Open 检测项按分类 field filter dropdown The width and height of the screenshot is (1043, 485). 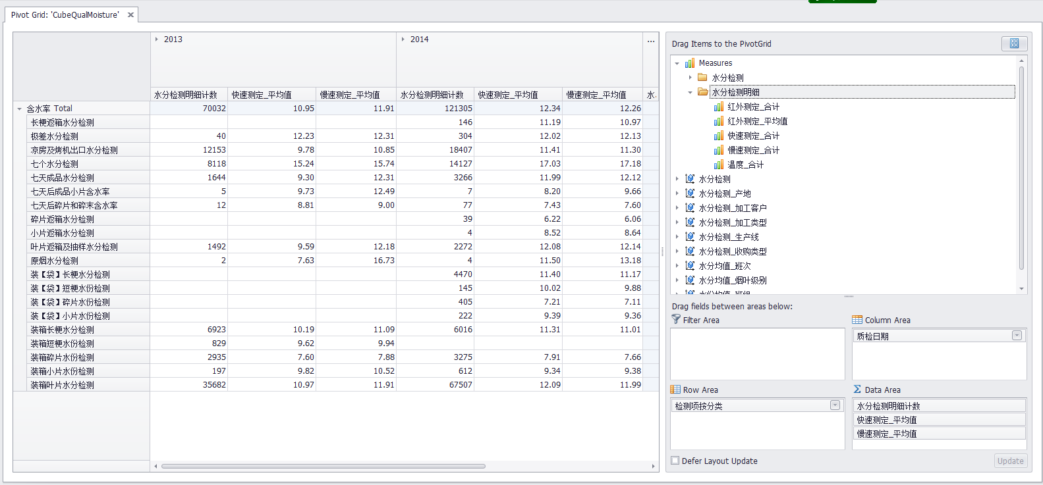[x=835, y=405]
